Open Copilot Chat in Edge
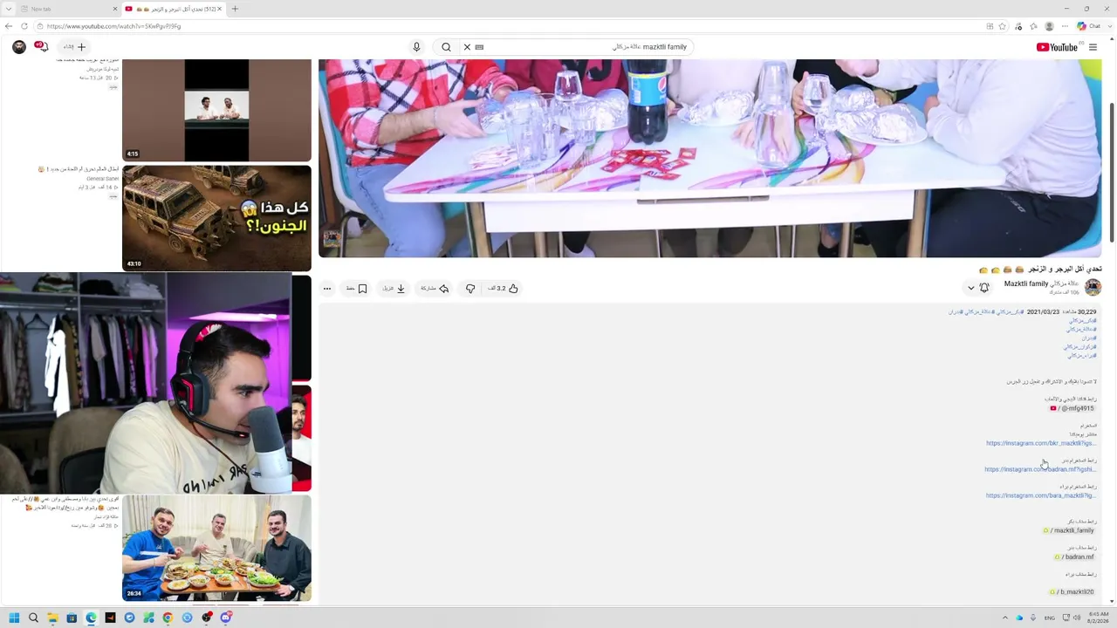This screenshot has width=1117, height=628. [1088, 26]
